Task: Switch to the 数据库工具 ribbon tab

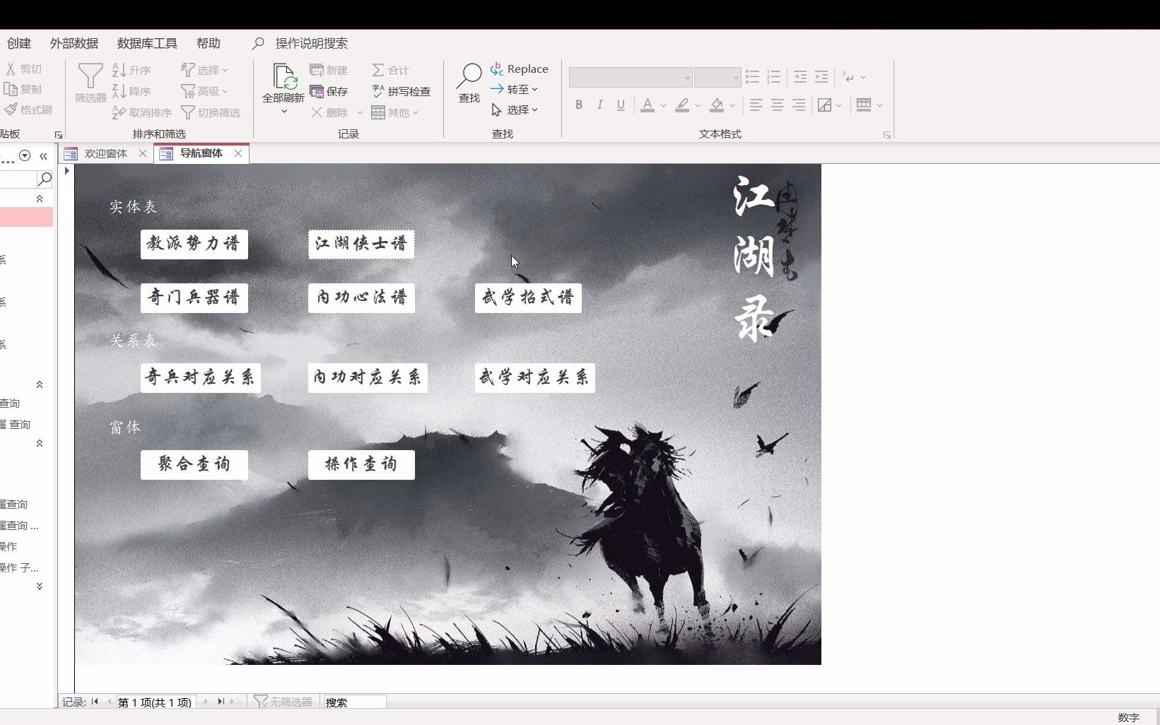Action: (146, 43)
